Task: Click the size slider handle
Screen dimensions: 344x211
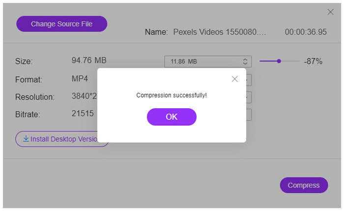Action: pyautogui.click(x=279, y=61)
